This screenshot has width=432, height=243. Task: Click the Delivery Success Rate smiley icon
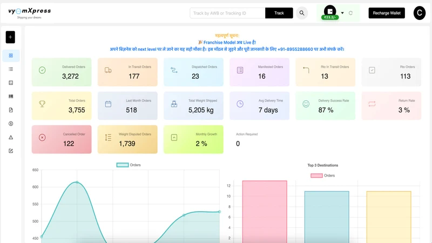pyautogui.click(x=306, y=104)
